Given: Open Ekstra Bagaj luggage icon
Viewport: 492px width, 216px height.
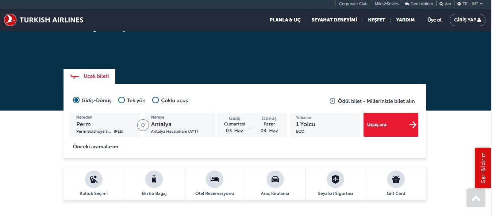Looking at the screenshot, I should click(154, 179).
